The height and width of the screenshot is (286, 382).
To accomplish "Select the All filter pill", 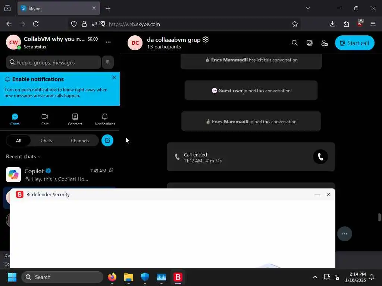I will click(19, 140).
